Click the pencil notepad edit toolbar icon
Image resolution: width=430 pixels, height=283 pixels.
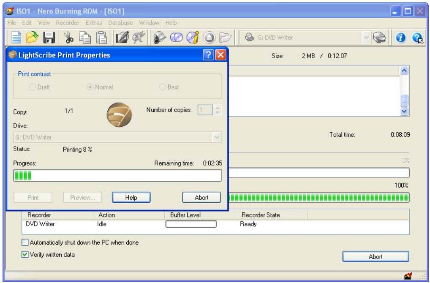[122, 38]
